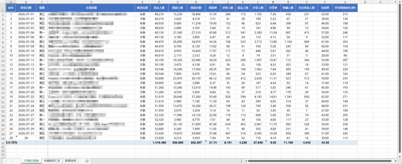Add a new sheet with the plus icon
The height and width of the screenshot is (164, 402).
point(87,161)
